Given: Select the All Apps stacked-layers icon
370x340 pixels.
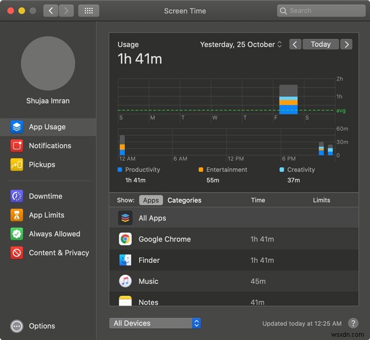Looking at the screenshot, I should pos(125,218).
